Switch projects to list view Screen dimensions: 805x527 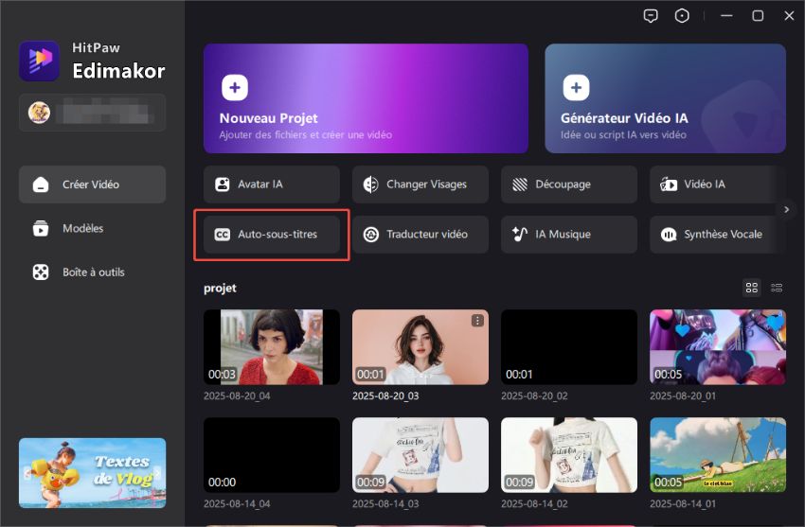tap(777, 288)
